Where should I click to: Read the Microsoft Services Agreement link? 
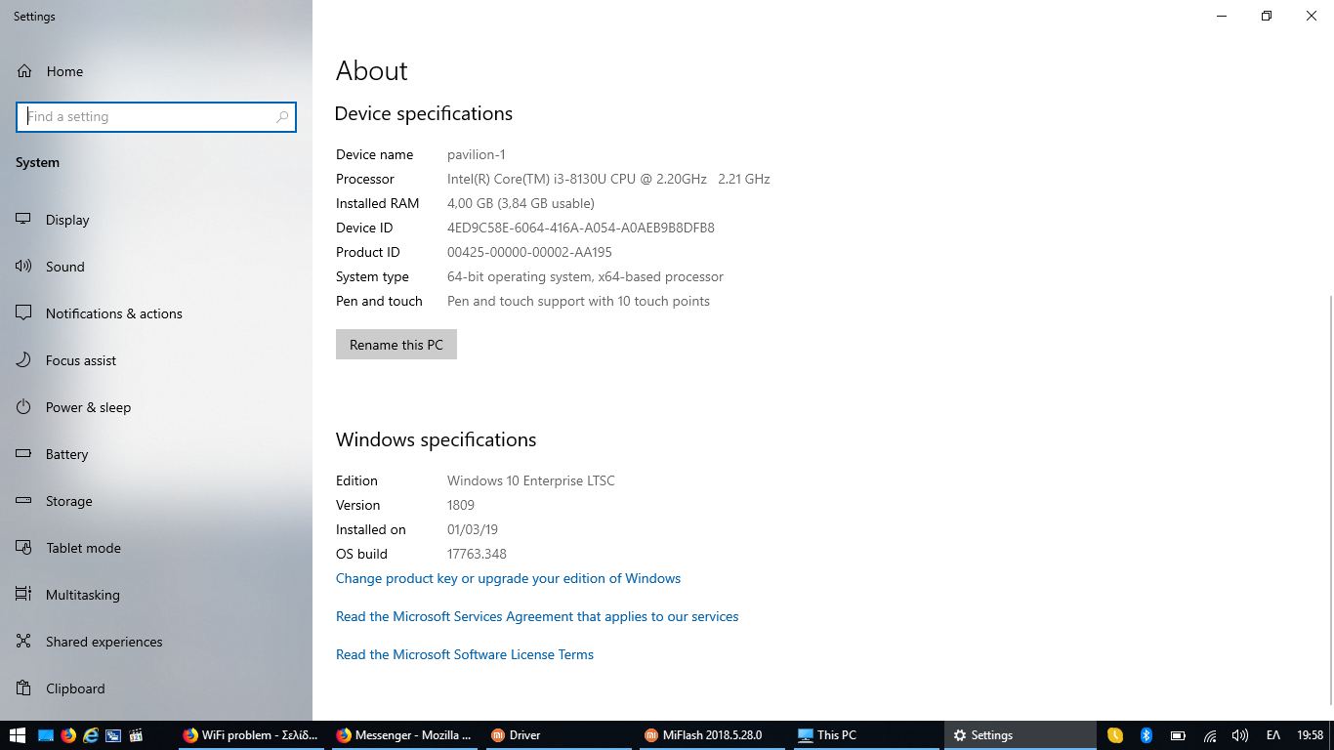(x=537, y=616)
